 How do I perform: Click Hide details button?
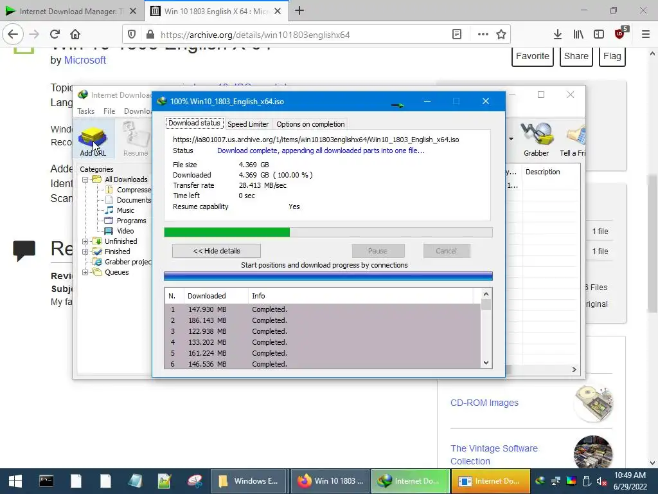217,251
